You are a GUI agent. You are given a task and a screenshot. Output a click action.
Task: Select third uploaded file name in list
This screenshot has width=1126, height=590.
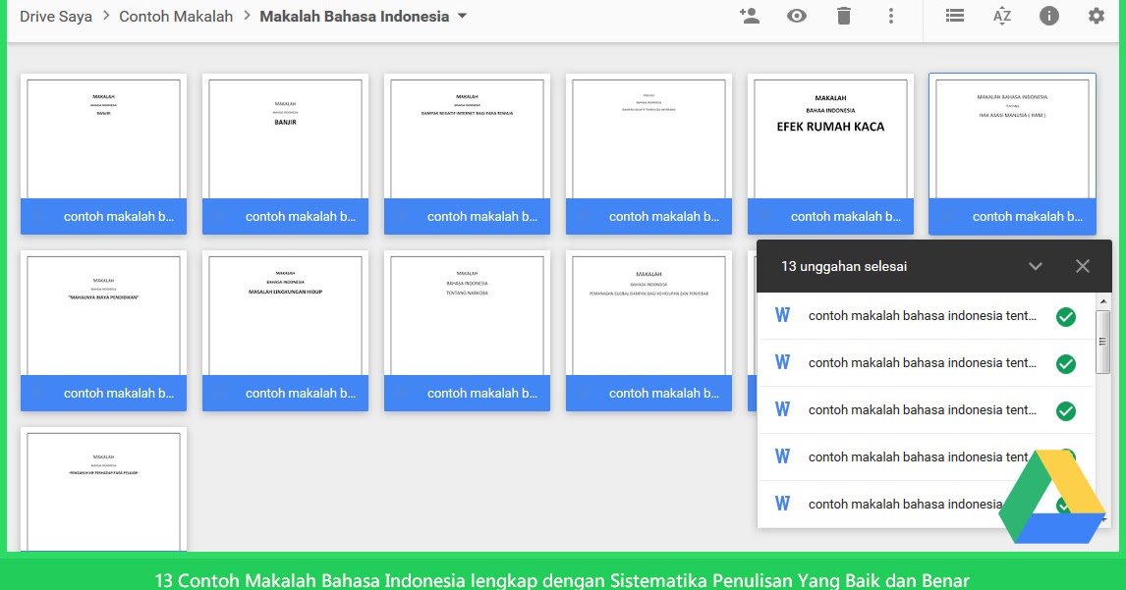[x=922, y=409]
